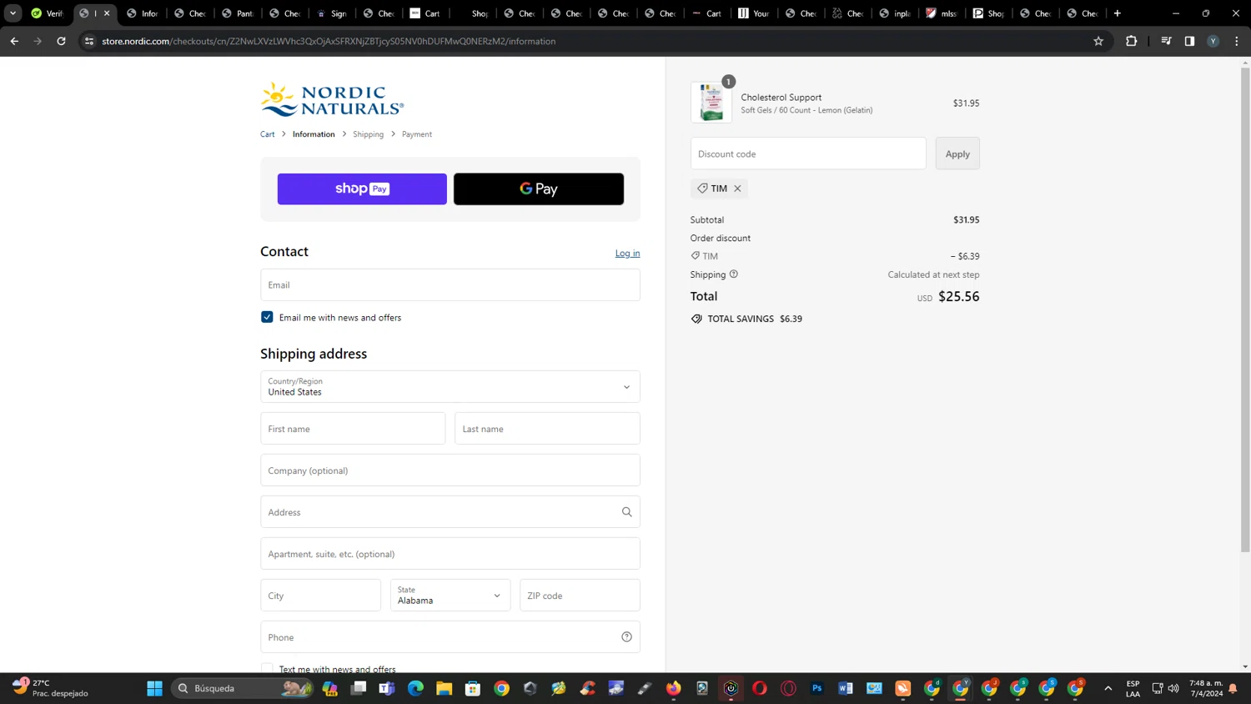
Task: Click the address search magnifier icon
Action: pyautogui.click(x=626, y=512)
